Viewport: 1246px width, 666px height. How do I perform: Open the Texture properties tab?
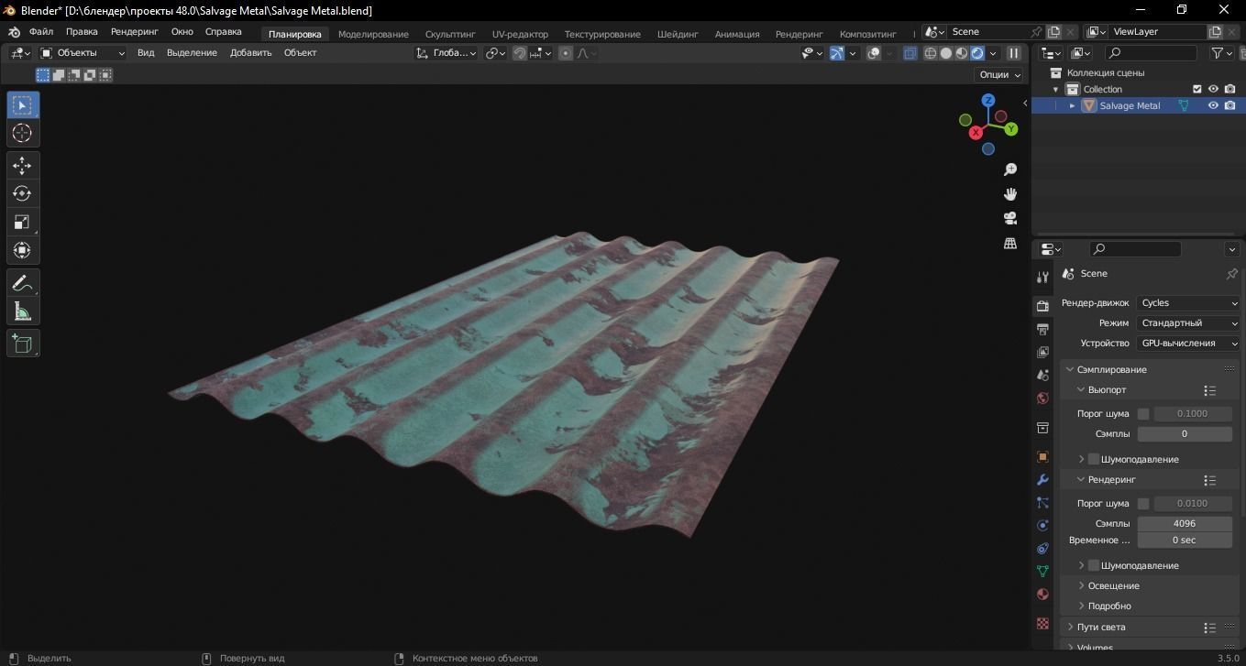1042,623
